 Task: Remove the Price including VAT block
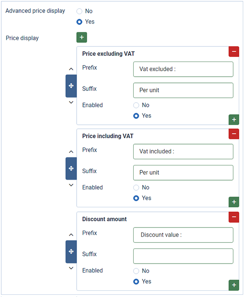(234, 134)
